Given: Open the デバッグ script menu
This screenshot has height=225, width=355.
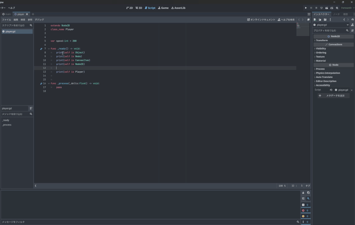Looking at the screenshot, I should 40,20.
